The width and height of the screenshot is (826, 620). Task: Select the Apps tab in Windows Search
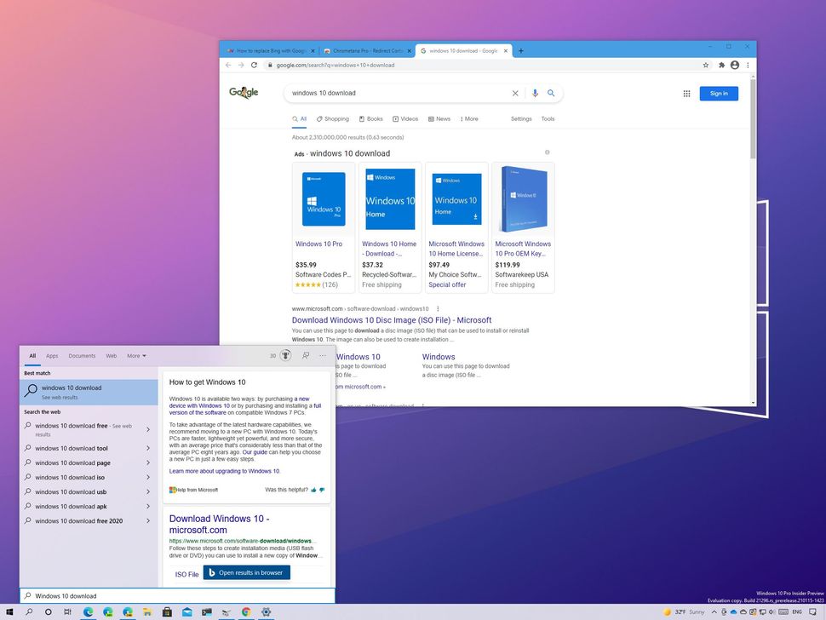(x=51, y=355)
